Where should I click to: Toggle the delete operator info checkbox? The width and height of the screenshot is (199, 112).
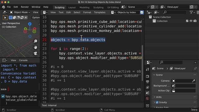coord(3,96)
